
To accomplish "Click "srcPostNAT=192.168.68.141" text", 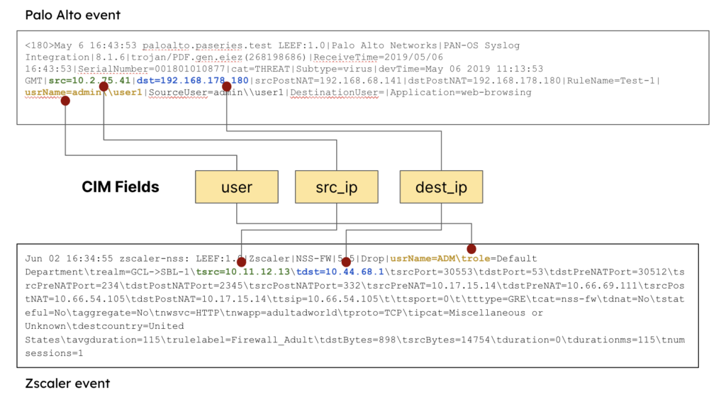I will click(x=328, y=81).
